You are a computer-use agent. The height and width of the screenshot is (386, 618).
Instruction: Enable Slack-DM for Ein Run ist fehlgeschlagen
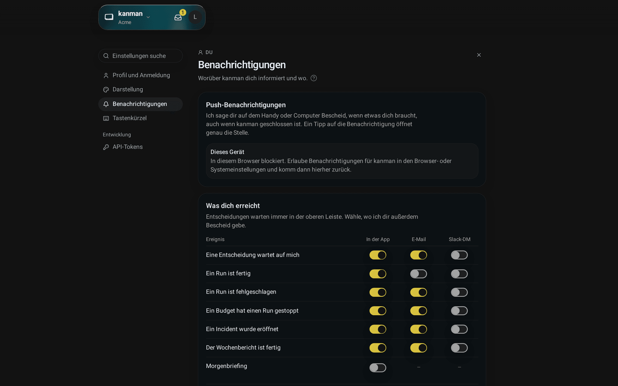[x=459, y=292]
